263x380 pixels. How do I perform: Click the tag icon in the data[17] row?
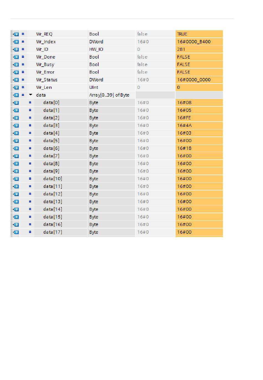(16, 232)
